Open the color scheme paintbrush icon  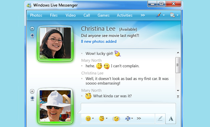tap(159, 15)
